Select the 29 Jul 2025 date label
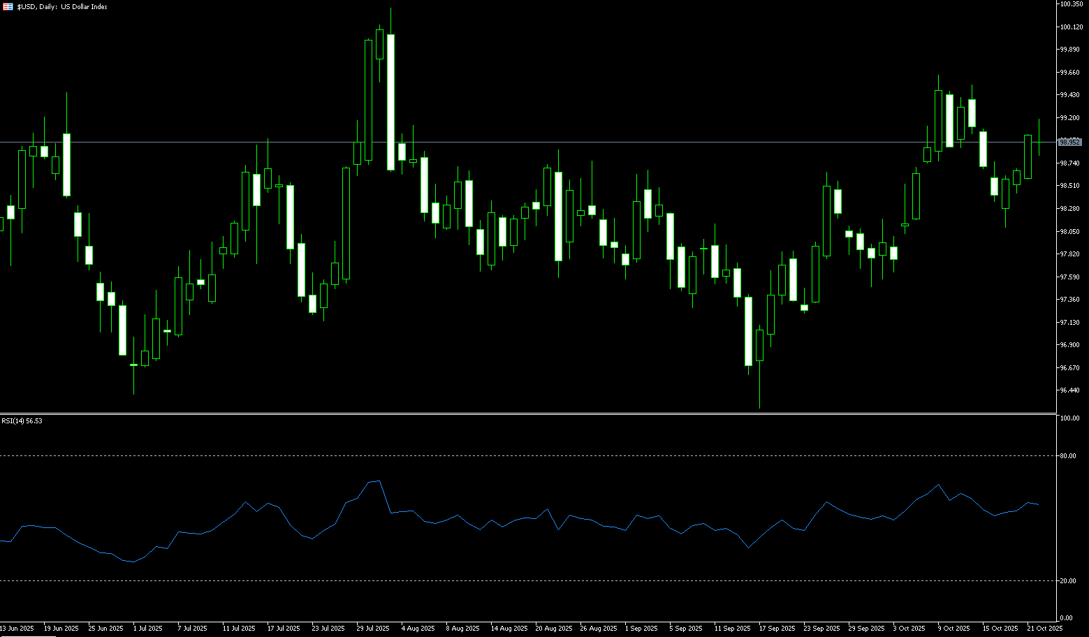Image resolution: width=1089 pixels, height=637 pixels. (373, 629)
